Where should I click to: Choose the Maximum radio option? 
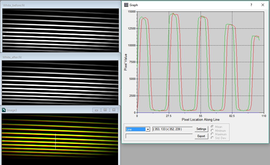pos(212,134)
